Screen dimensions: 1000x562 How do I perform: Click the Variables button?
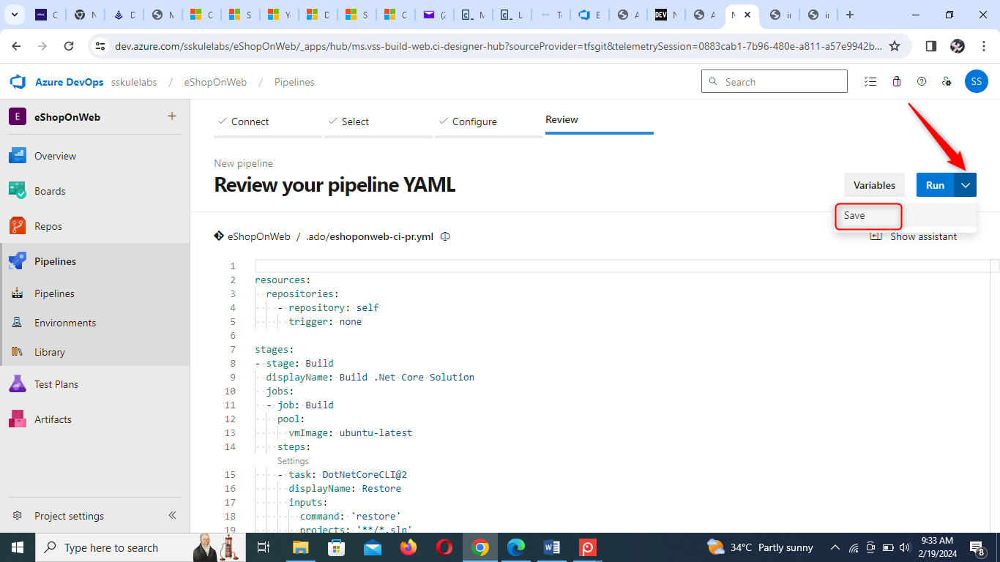point(874,185)
